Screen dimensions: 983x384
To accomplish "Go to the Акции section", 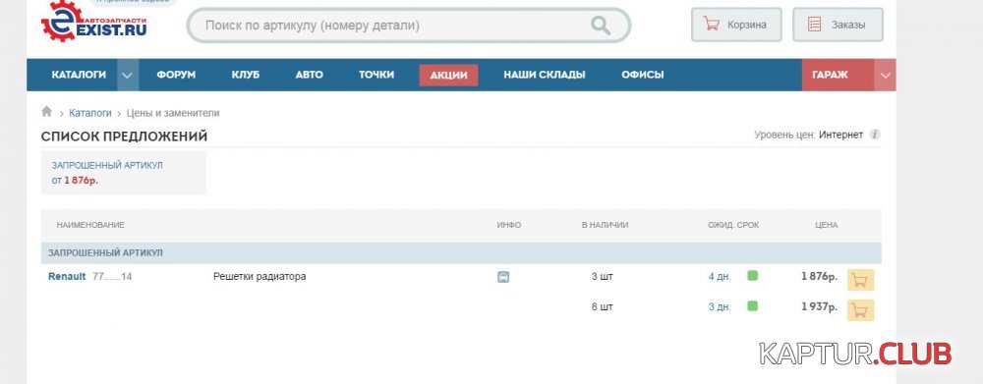I will click(448, 76).
